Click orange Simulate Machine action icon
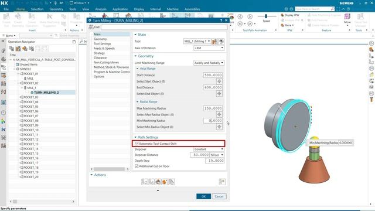 (x=165, y=182)
